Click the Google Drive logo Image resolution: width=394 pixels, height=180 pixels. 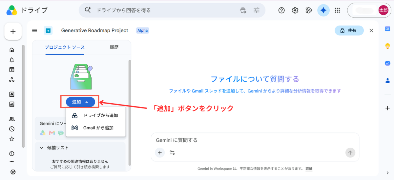[x=12, y=10]
